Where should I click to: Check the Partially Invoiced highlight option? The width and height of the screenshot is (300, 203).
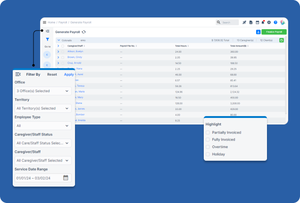point(208,133)
